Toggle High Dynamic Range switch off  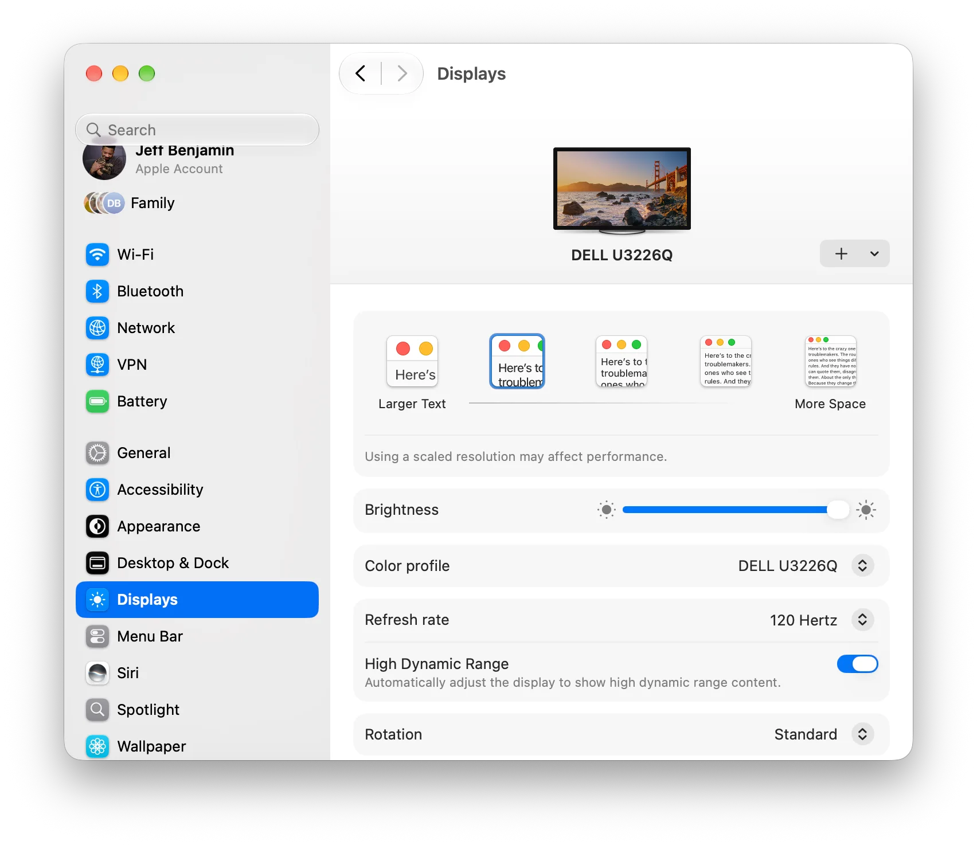(857, 664)
